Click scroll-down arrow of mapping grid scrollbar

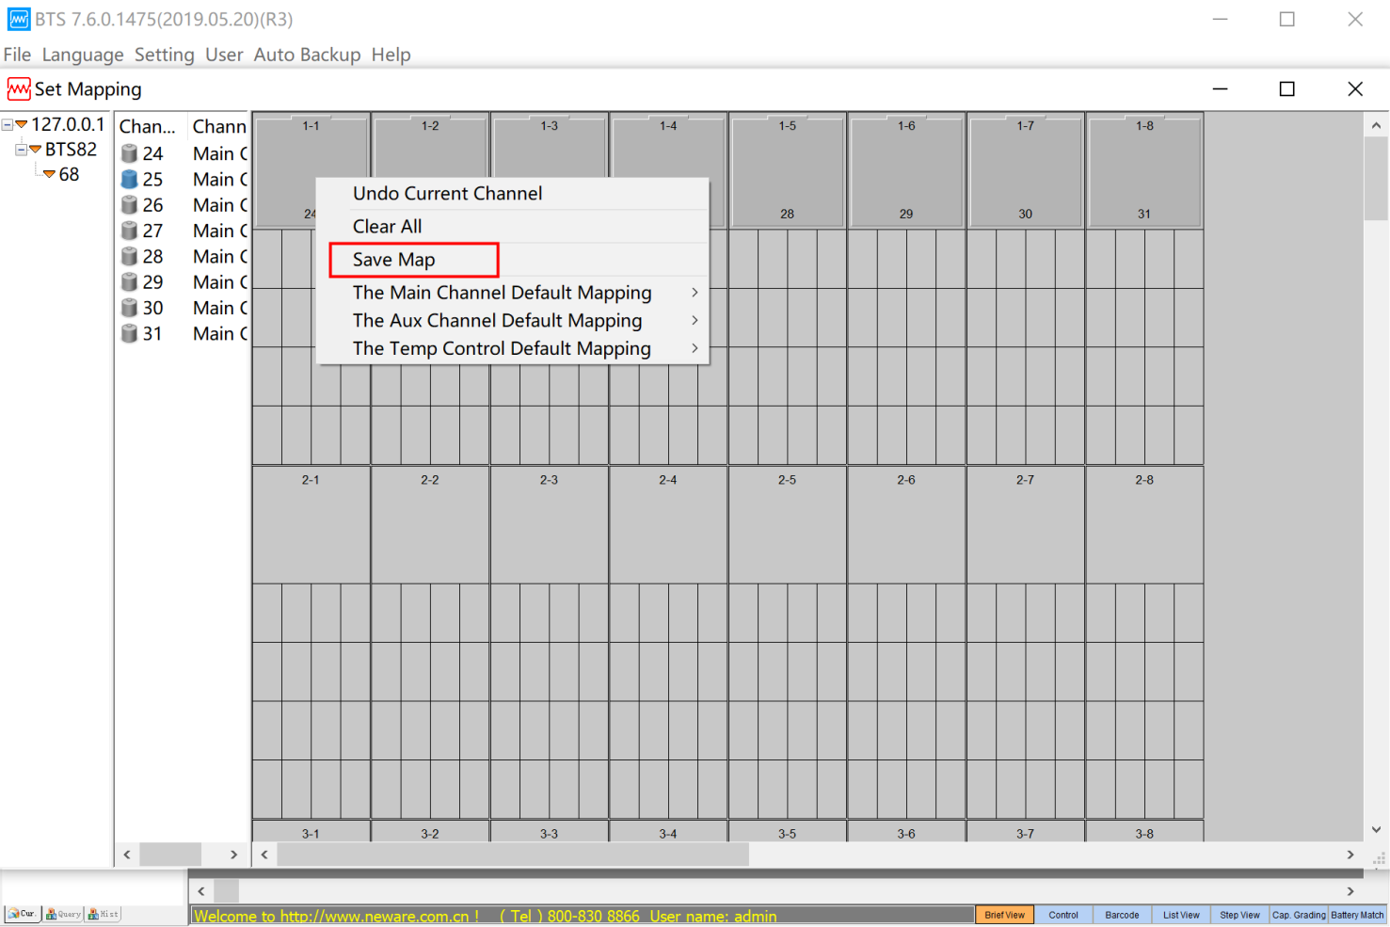1376,829
